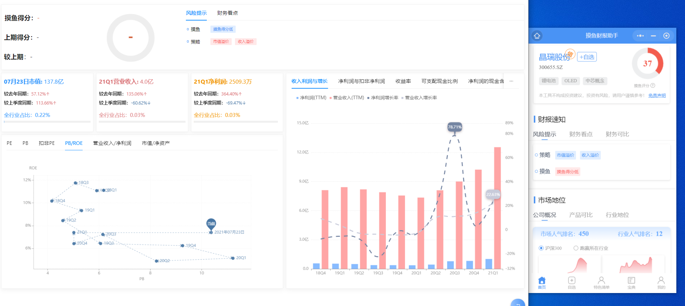The image size is (685, 306).
Task: Open the 我的 bottom navigation icon
Action: (x=661, y=283)
